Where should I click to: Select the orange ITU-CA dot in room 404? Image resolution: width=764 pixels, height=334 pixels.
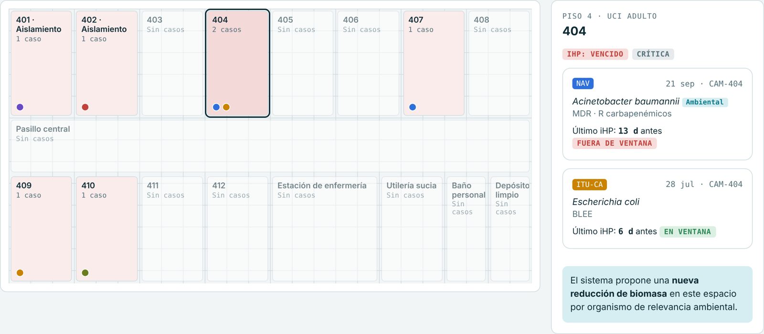pyautogui.click(x=226, y=107)
